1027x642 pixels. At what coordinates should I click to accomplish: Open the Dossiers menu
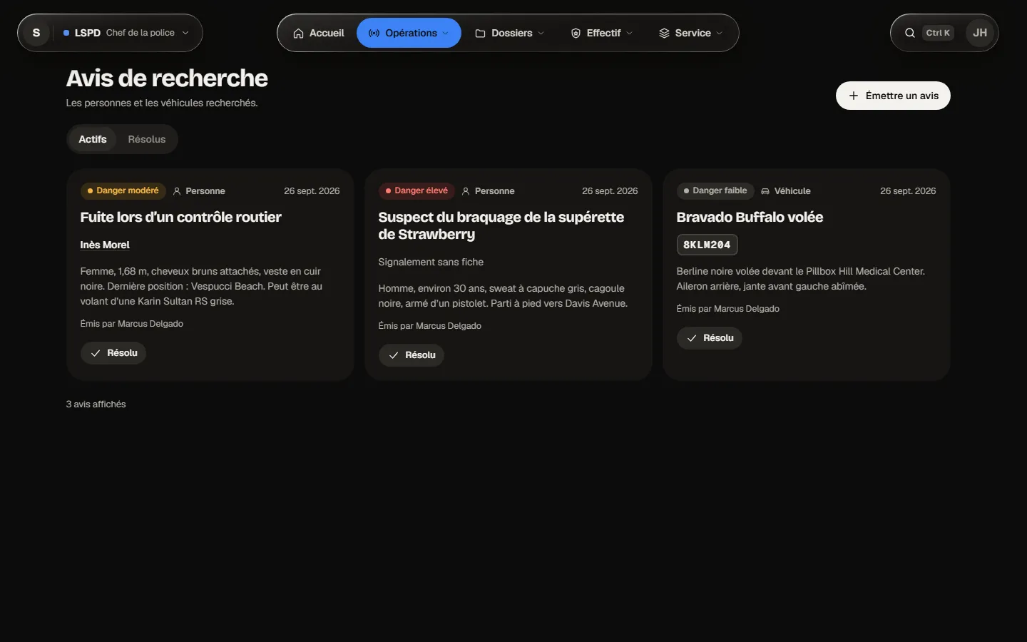(509, 33)
